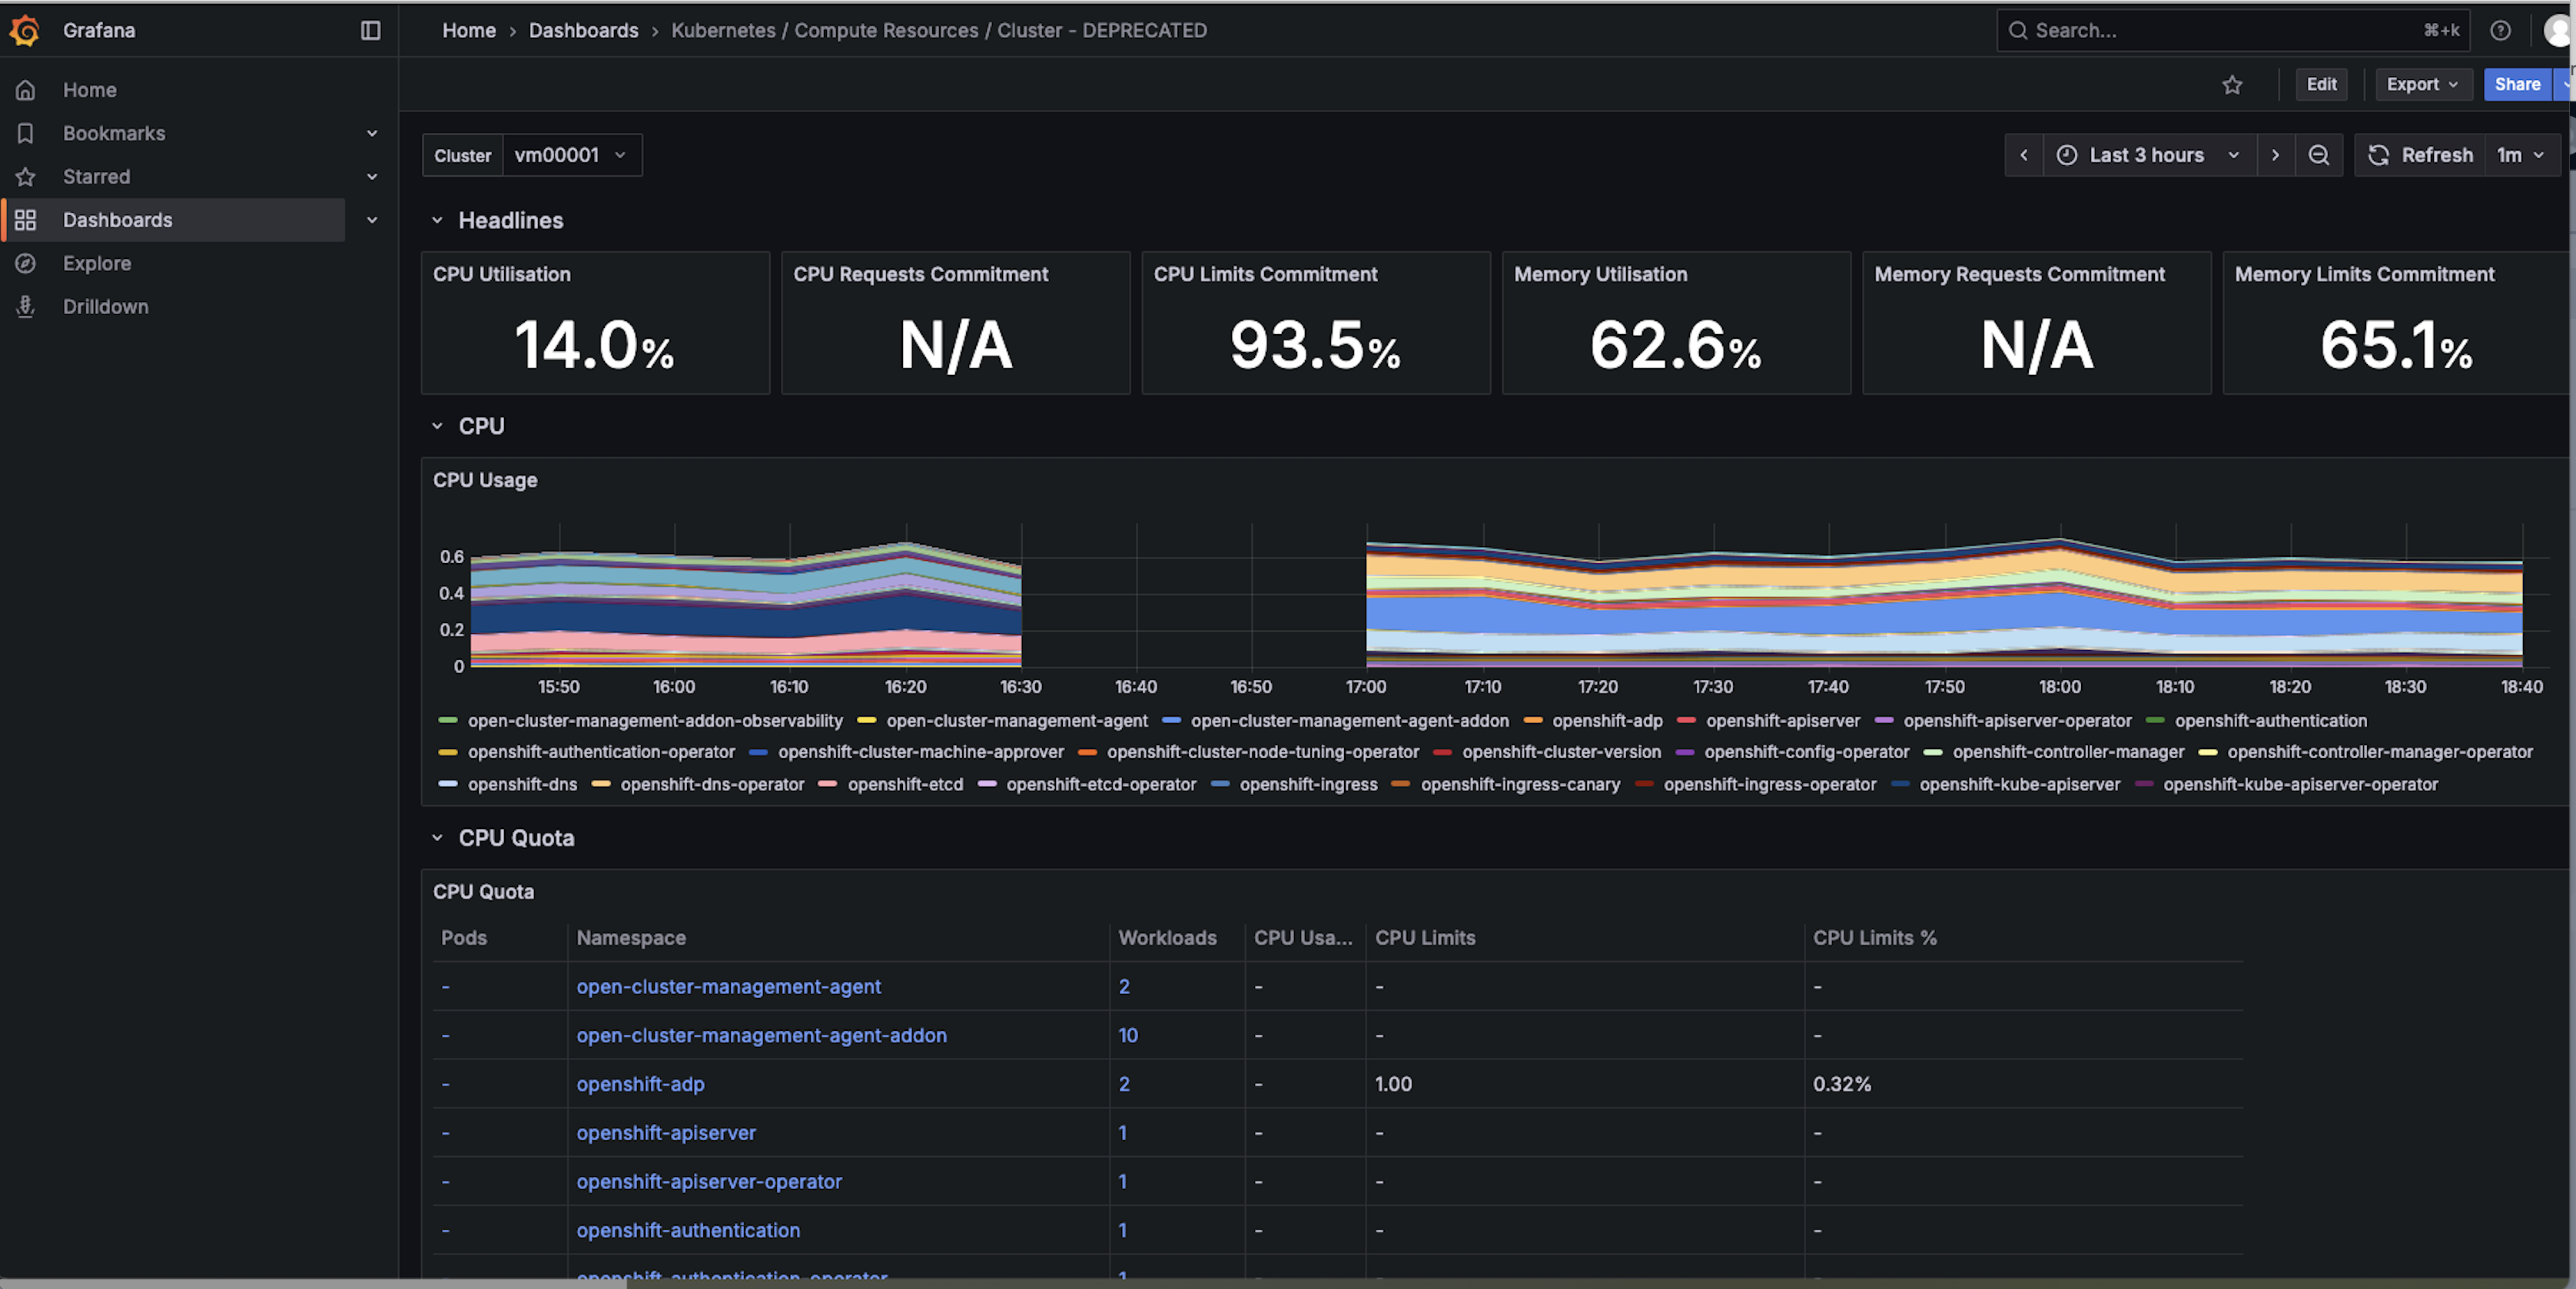The height and width of the screenshot is (1289, 2576).
Task: Click the Edit dashboard button
Action: click(x=2321, y=84)
